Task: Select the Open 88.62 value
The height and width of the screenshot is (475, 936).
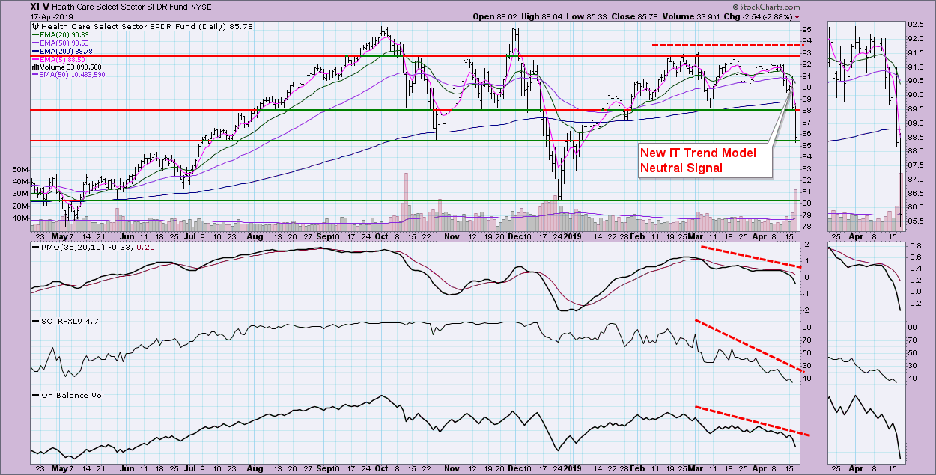Action: tap(494, 16)
